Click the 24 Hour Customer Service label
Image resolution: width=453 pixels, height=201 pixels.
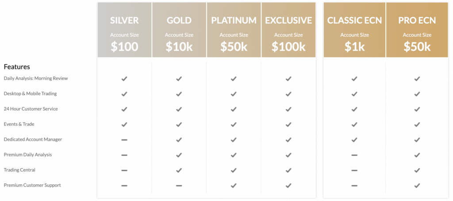pos(31,109)
